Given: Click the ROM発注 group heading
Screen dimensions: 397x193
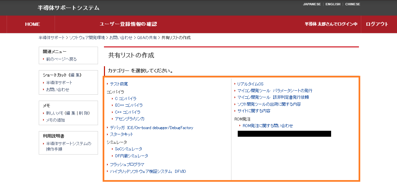Looking at the screenshot, I should tap(243, 119).
